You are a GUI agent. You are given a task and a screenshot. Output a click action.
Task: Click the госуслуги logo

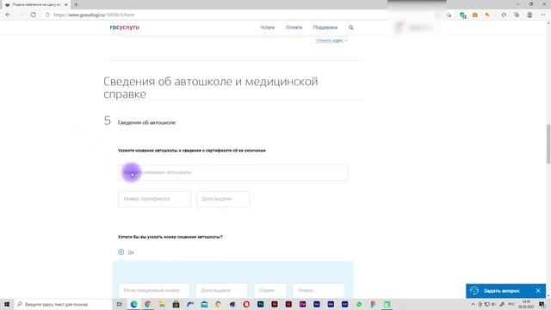tap(124, 27)
